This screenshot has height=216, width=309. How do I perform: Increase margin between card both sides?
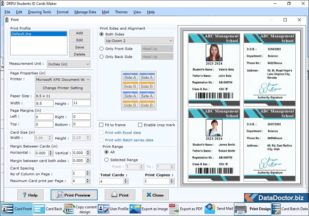click(x=88, y=159)
